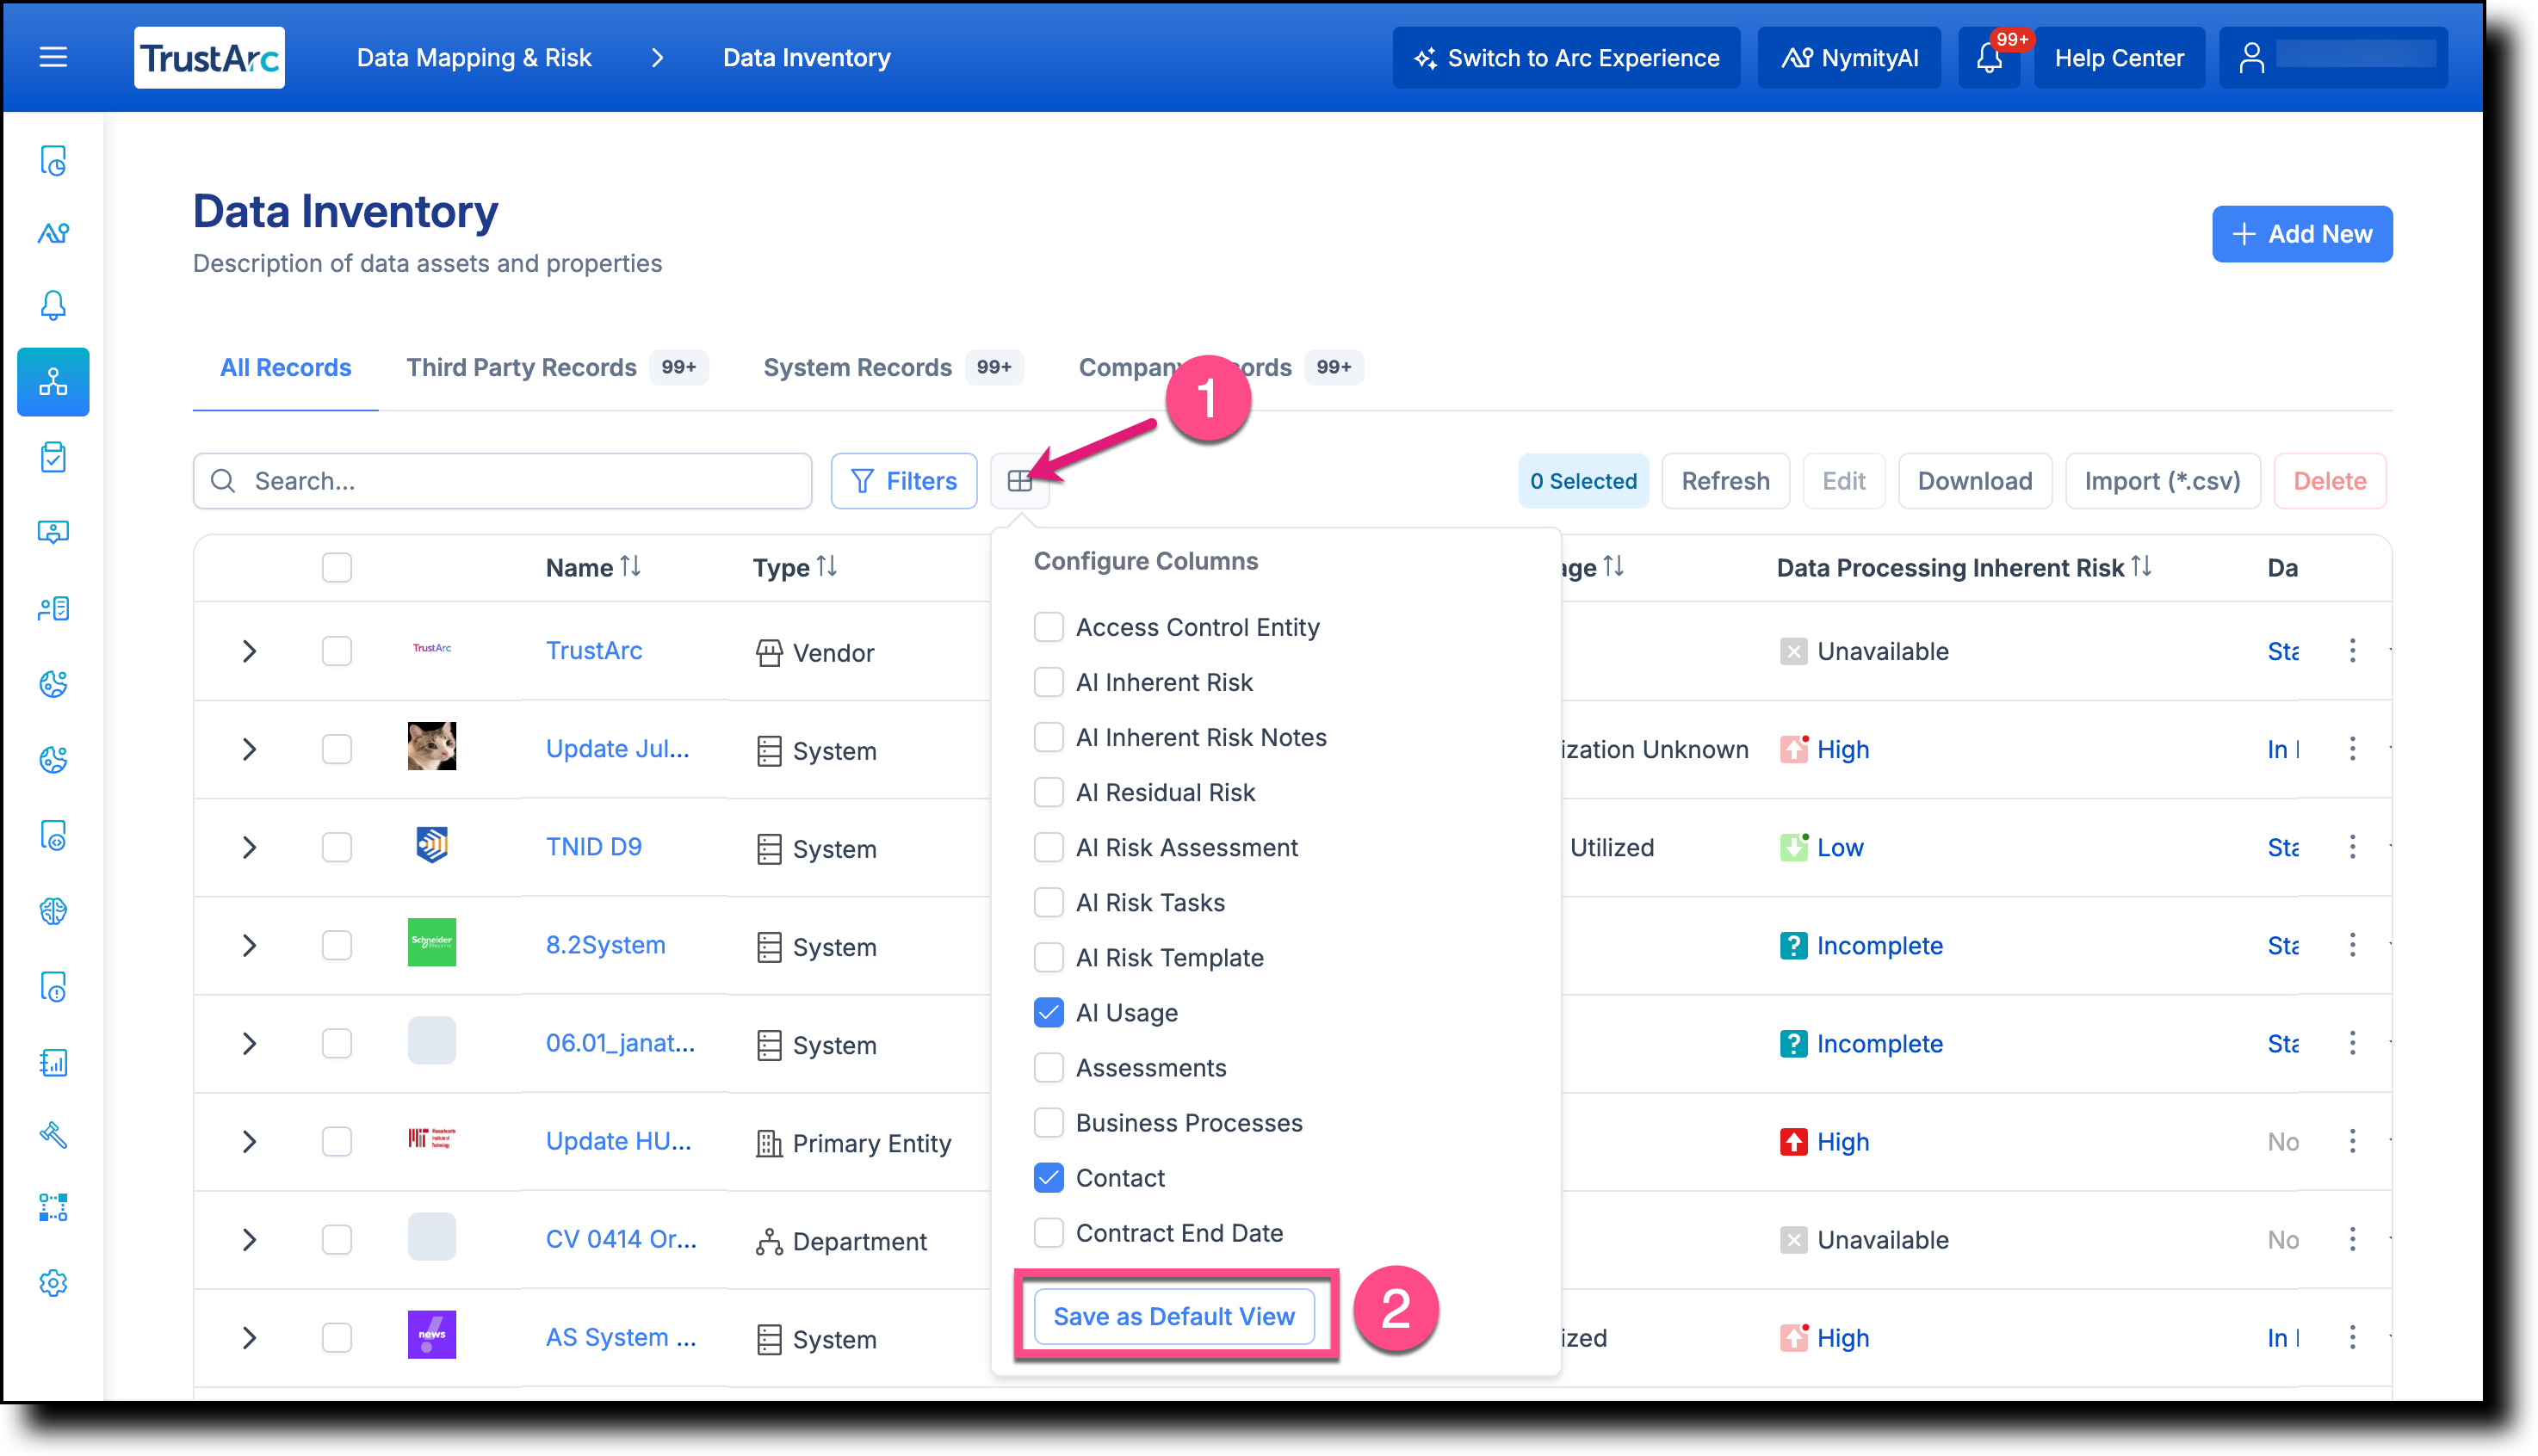
Task: Open row actions menu for TrustArc row
Action: click(x=2352, y=651)
